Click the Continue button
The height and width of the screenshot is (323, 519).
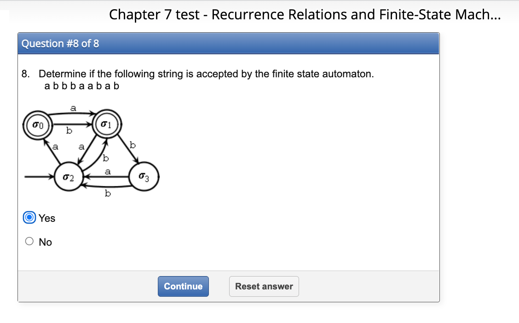[183, 286]
